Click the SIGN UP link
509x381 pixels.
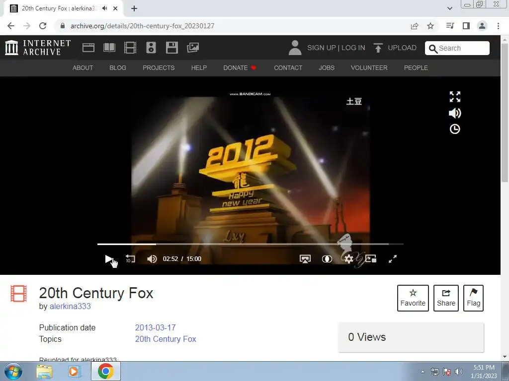[322, 48]
